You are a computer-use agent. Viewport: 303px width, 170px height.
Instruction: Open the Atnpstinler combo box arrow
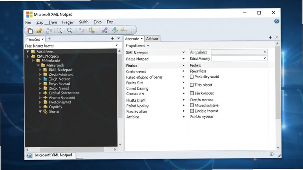pyautogui.click(x=265, y=52)
